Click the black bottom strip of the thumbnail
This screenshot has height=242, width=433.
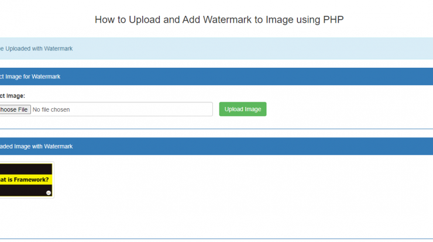pyautogui.click(x=22, y=191)
